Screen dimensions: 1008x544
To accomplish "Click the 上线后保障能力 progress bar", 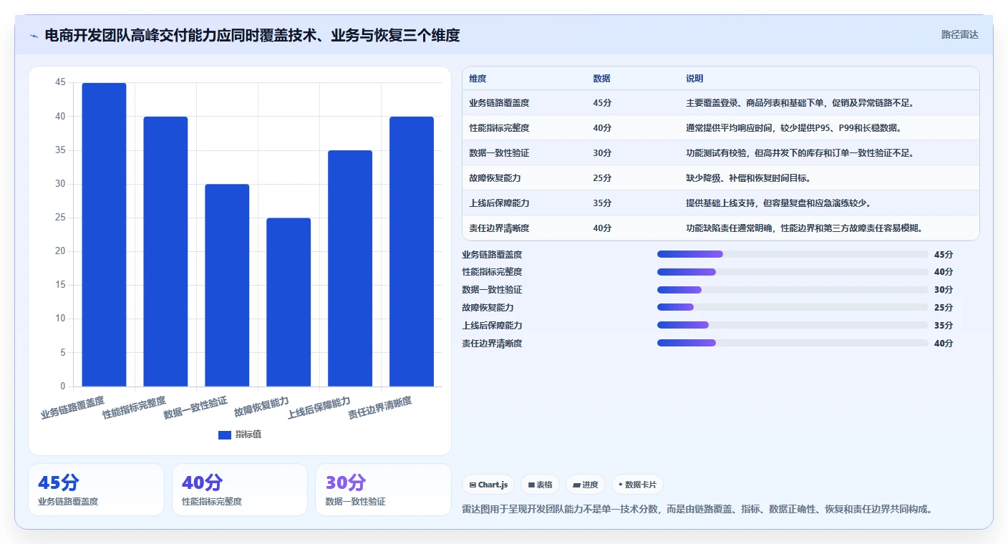I will (x=793, y=326).
